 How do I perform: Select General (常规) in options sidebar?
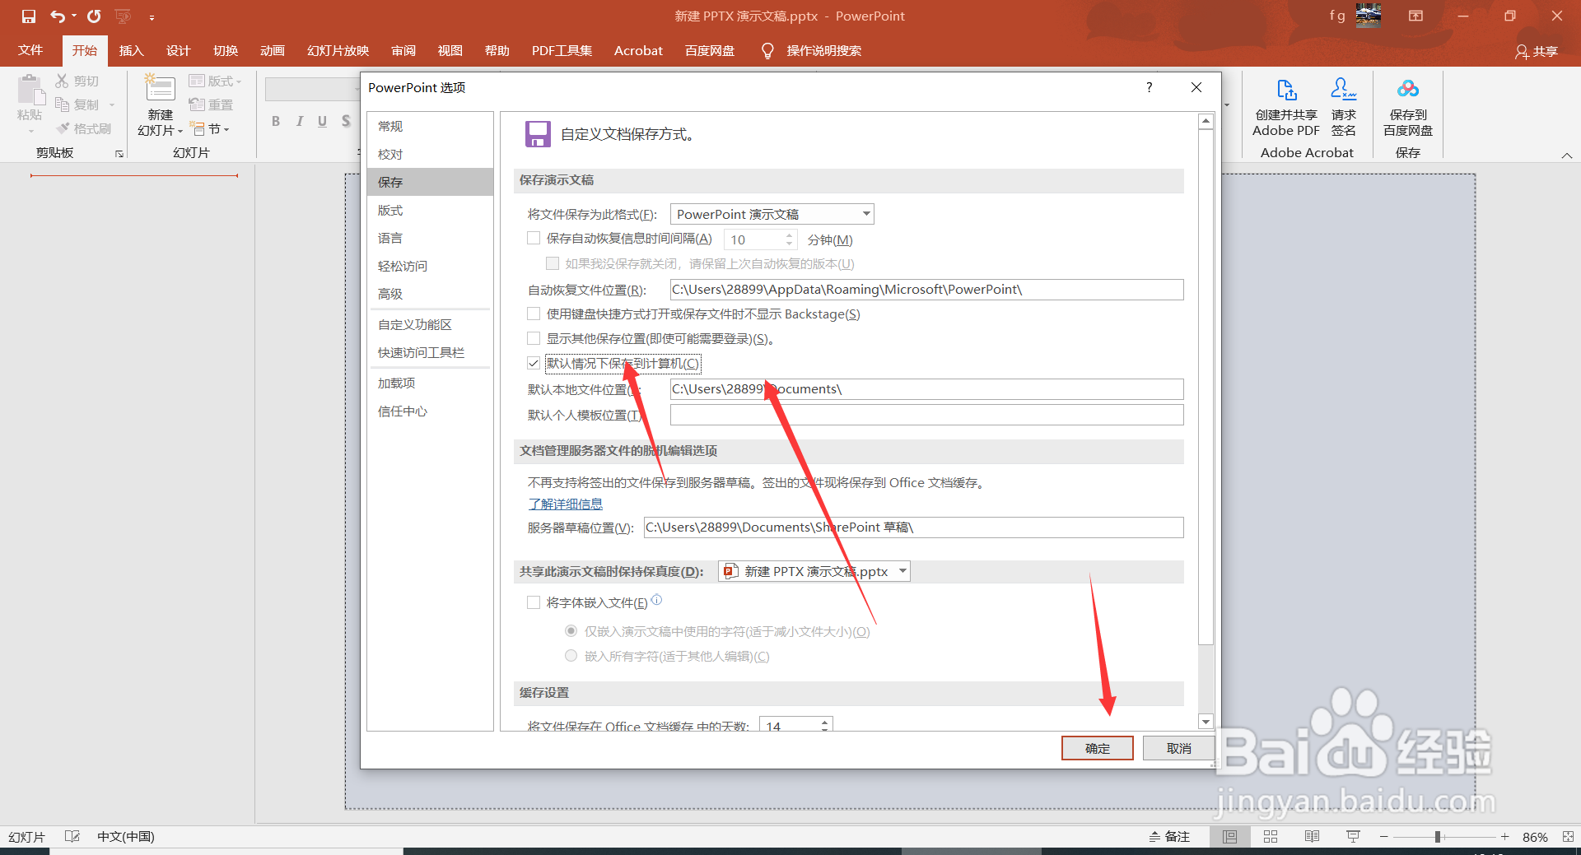(x=430, y=126)
